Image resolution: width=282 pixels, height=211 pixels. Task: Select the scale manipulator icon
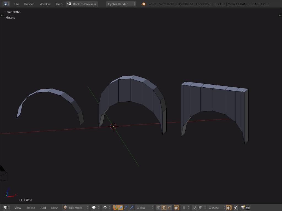(132, 207)
